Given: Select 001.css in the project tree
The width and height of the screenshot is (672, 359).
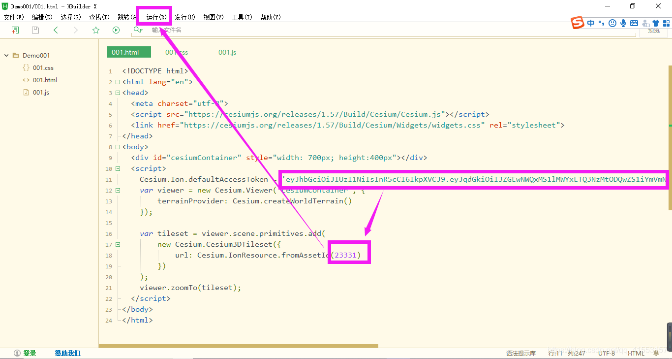Looking at the screenshot, I should pos(43,68).
